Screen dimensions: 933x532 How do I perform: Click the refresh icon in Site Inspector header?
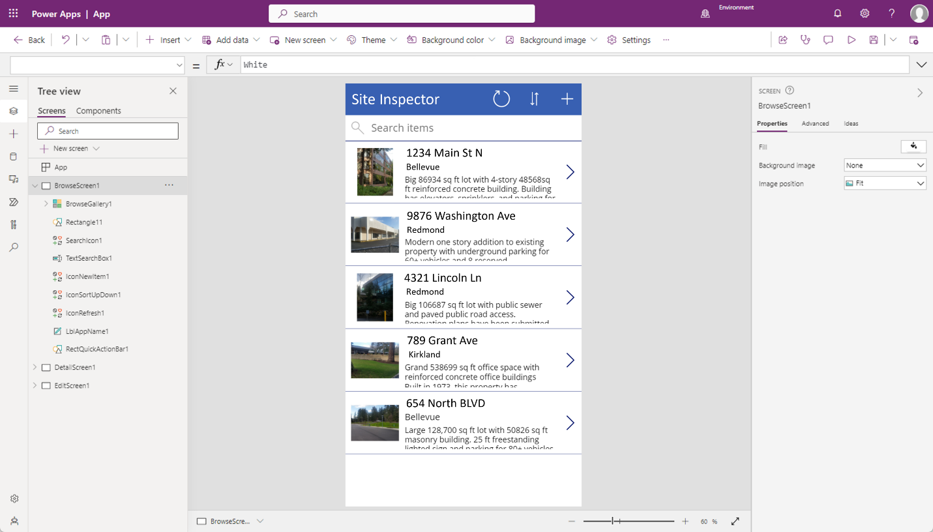pos(501,99)
